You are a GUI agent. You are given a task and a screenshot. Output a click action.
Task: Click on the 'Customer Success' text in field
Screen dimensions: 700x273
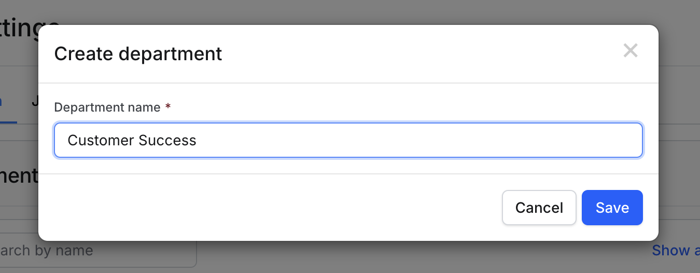(132, 140)
